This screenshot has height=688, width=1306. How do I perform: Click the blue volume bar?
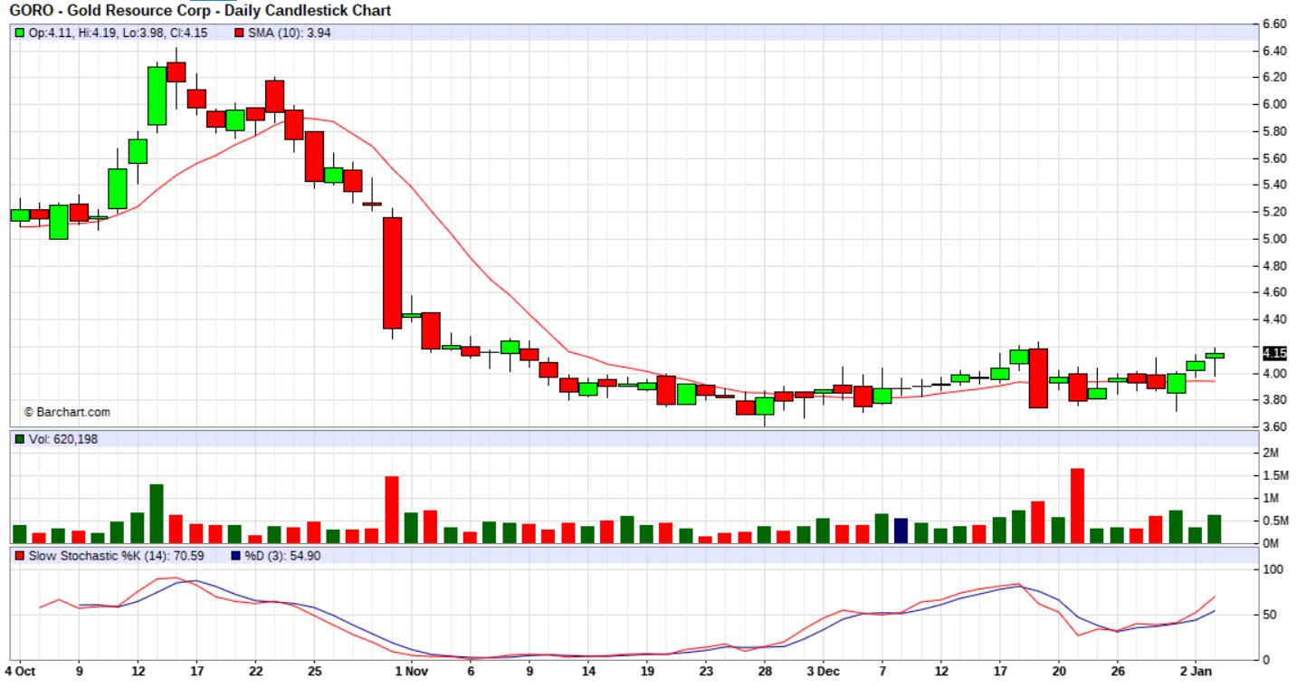pyautogui.click(x=901, y=530)
